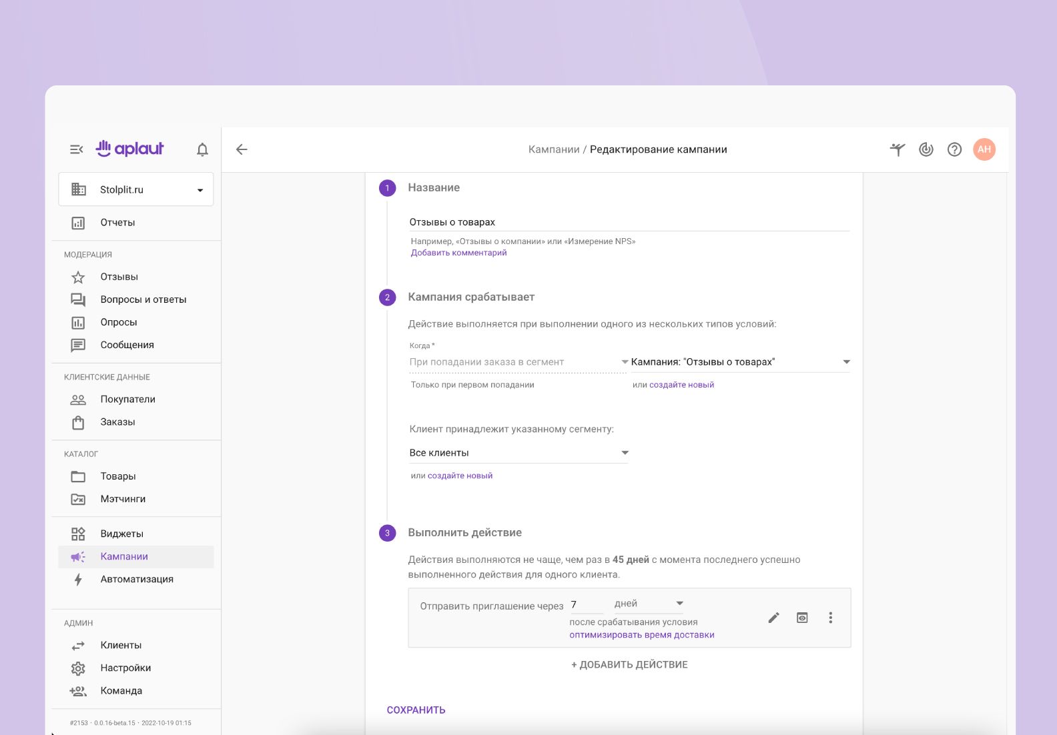
Task: Open more options for the action
Action: [830, 618]
